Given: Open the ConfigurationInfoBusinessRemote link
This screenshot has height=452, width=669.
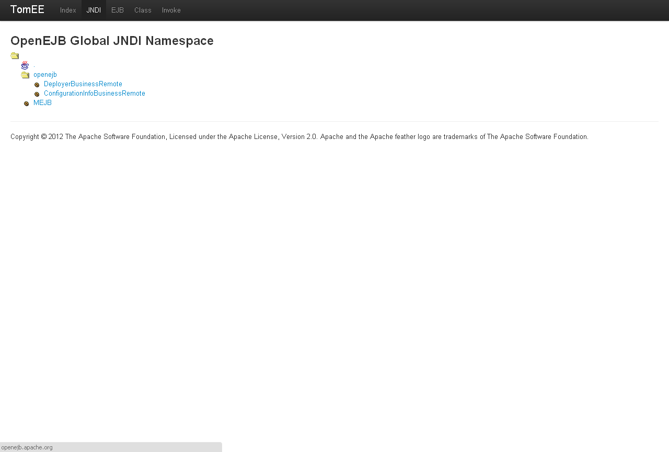Looking at the screenshot, I should [x=95, y=94].
